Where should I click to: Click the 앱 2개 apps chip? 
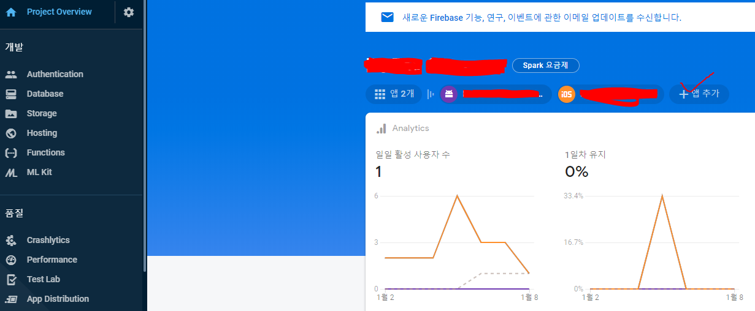point(394,94)
